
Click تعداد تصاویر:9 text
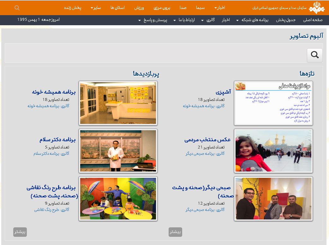(x=57, y=203)
